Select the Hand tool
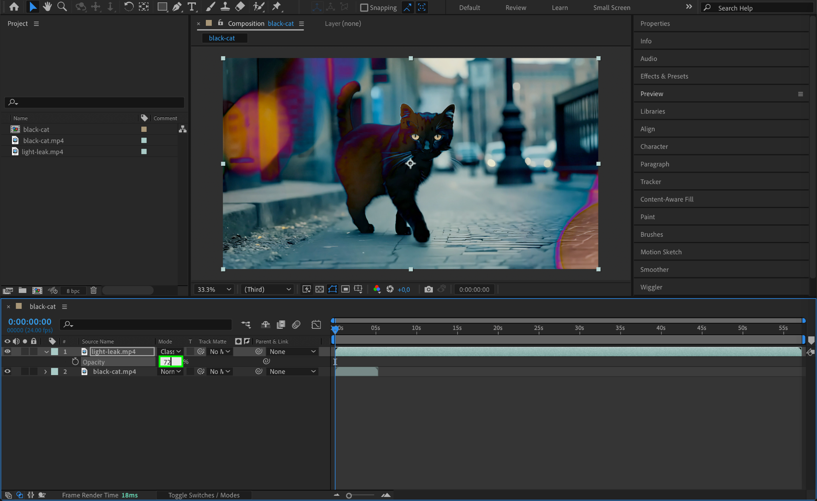This screenshot has height=501, width=817. click(x=47, y=7)
